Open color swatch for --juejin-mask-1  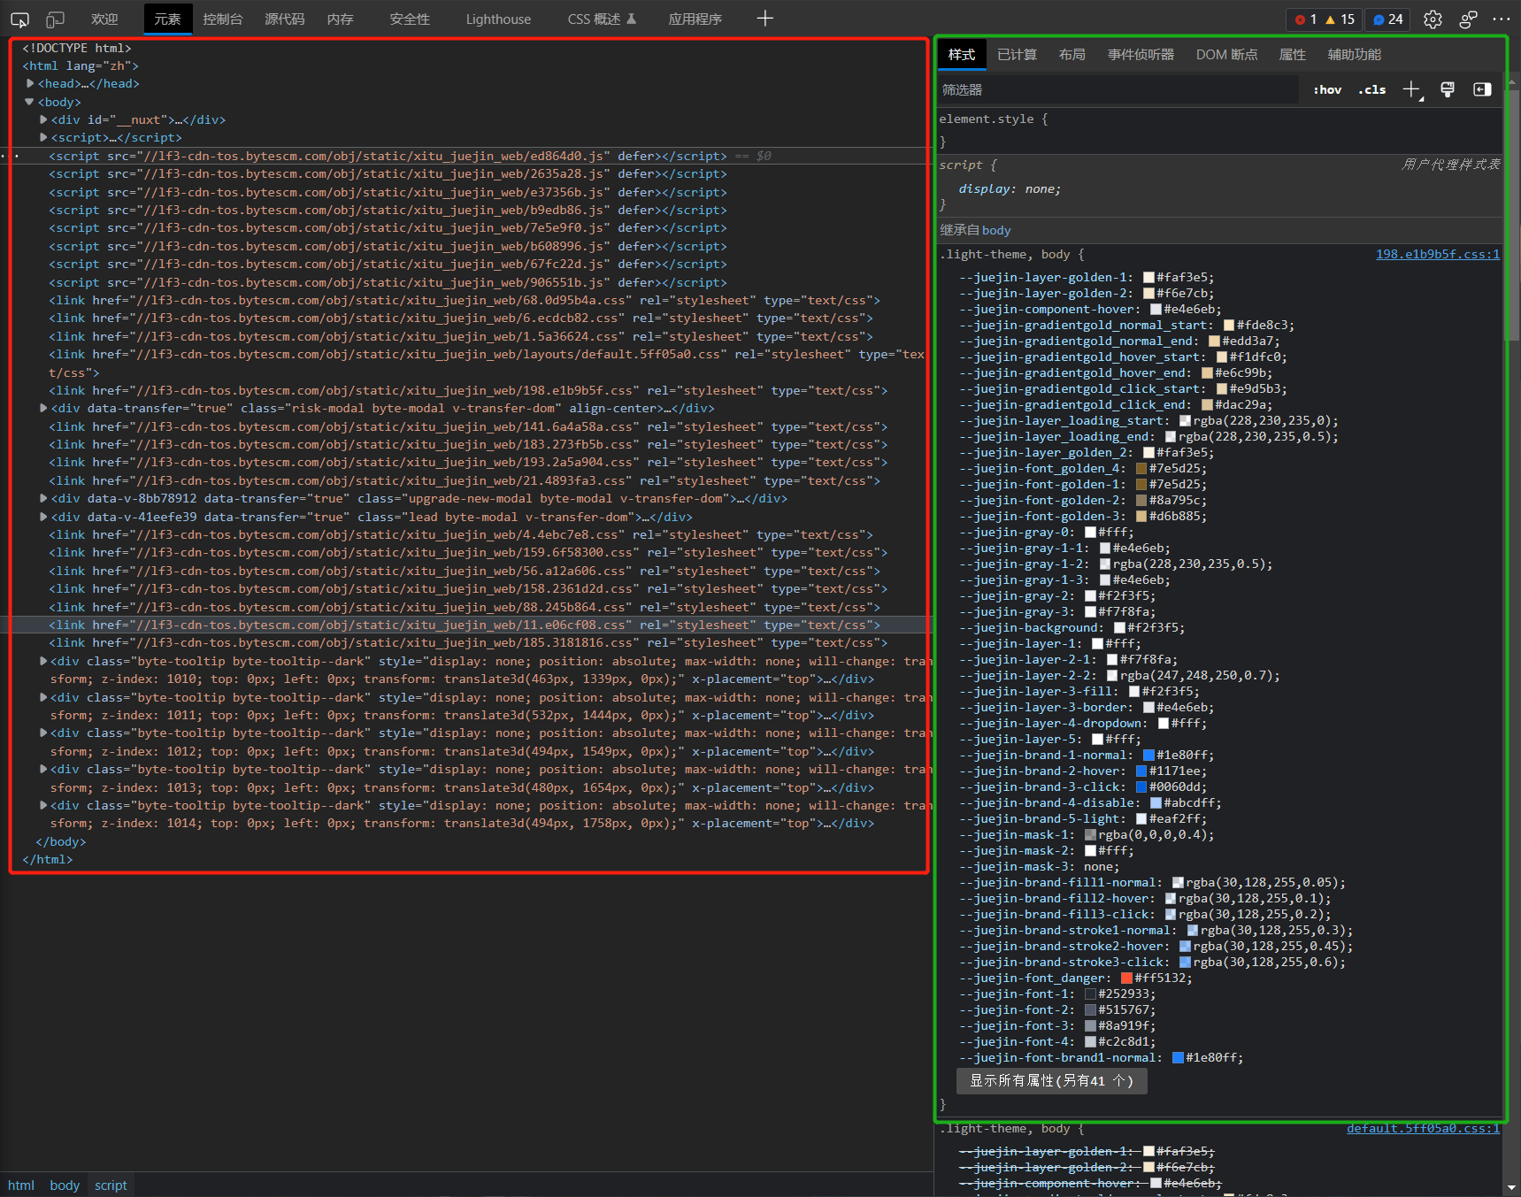click(x=1090, y=835)
